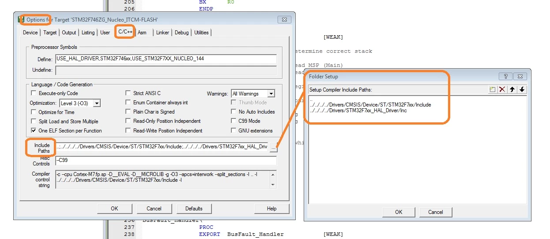Select the CMSIS Device Include path entry

coord(370,105)
